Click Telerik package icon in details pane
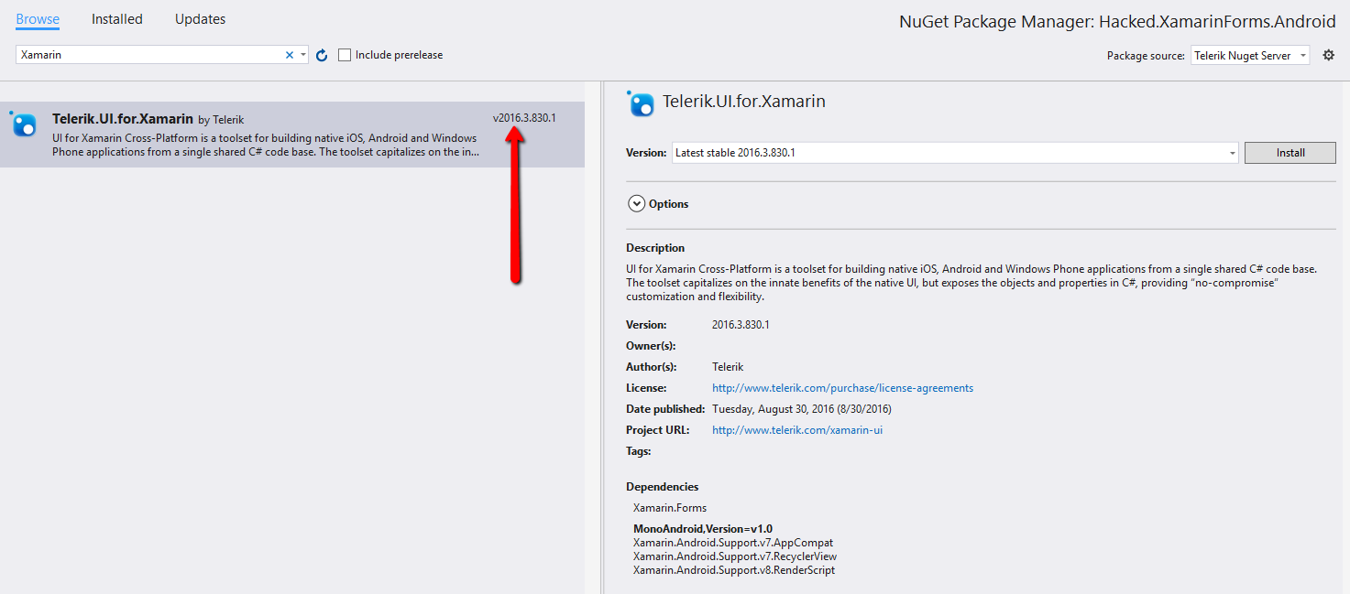This screenshot has width=1350, height=594. [642, 103]
